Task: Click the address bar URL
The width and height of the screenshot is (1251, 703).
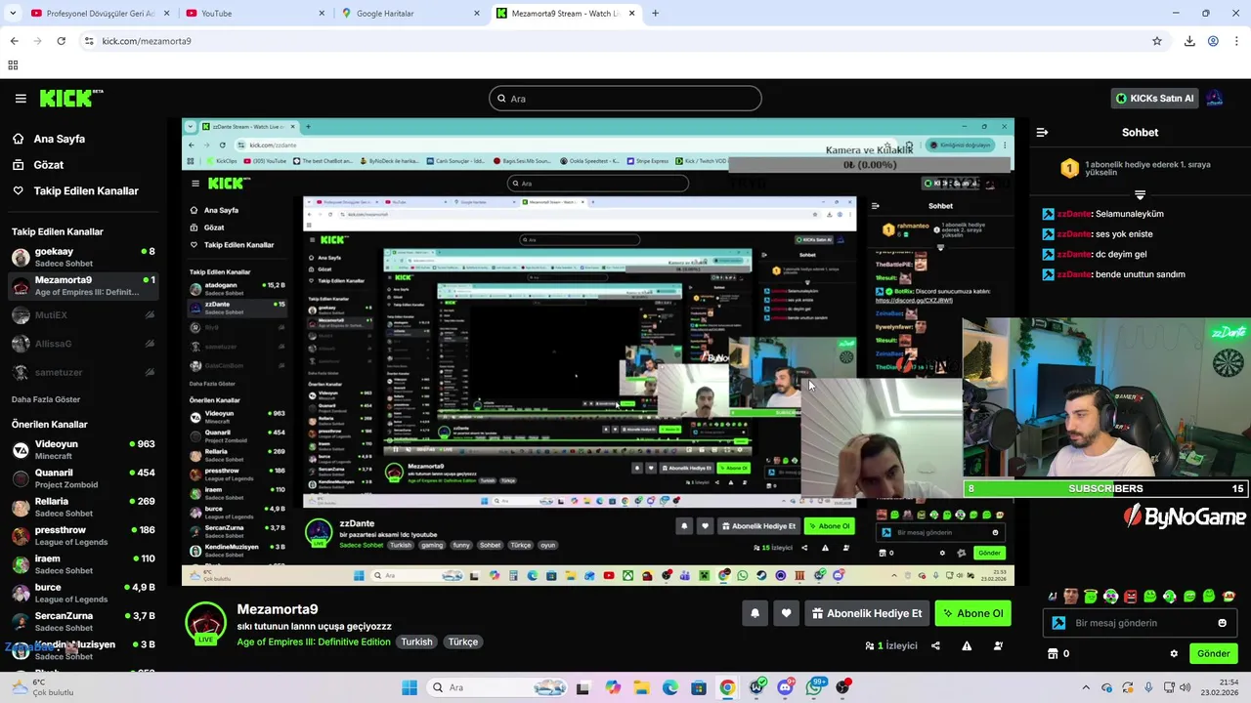Action: 147,41
